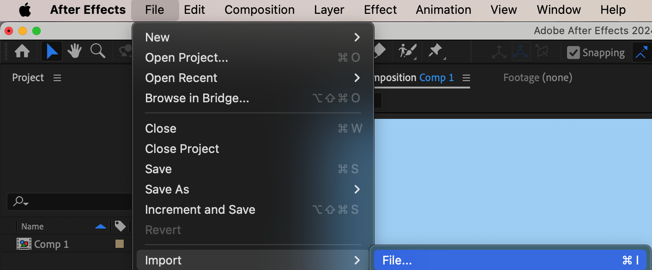Click the Local Axis Mode icon
The height and width of the screenshot is (270, 652).
point(499,52)
